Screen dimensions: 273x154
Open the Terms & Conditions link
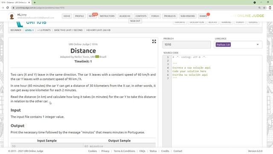124,151
